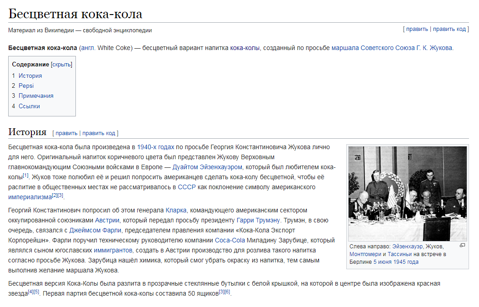Follow '1945 года' link in caption
This screenshot has height=307, width=479.
(x=406, y=262)
